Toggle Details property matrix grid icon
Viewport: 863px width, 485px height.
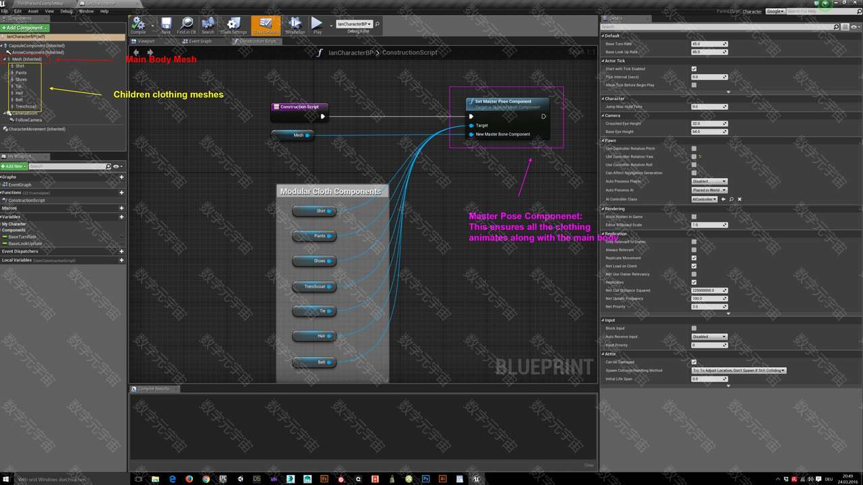coord(846,27)
